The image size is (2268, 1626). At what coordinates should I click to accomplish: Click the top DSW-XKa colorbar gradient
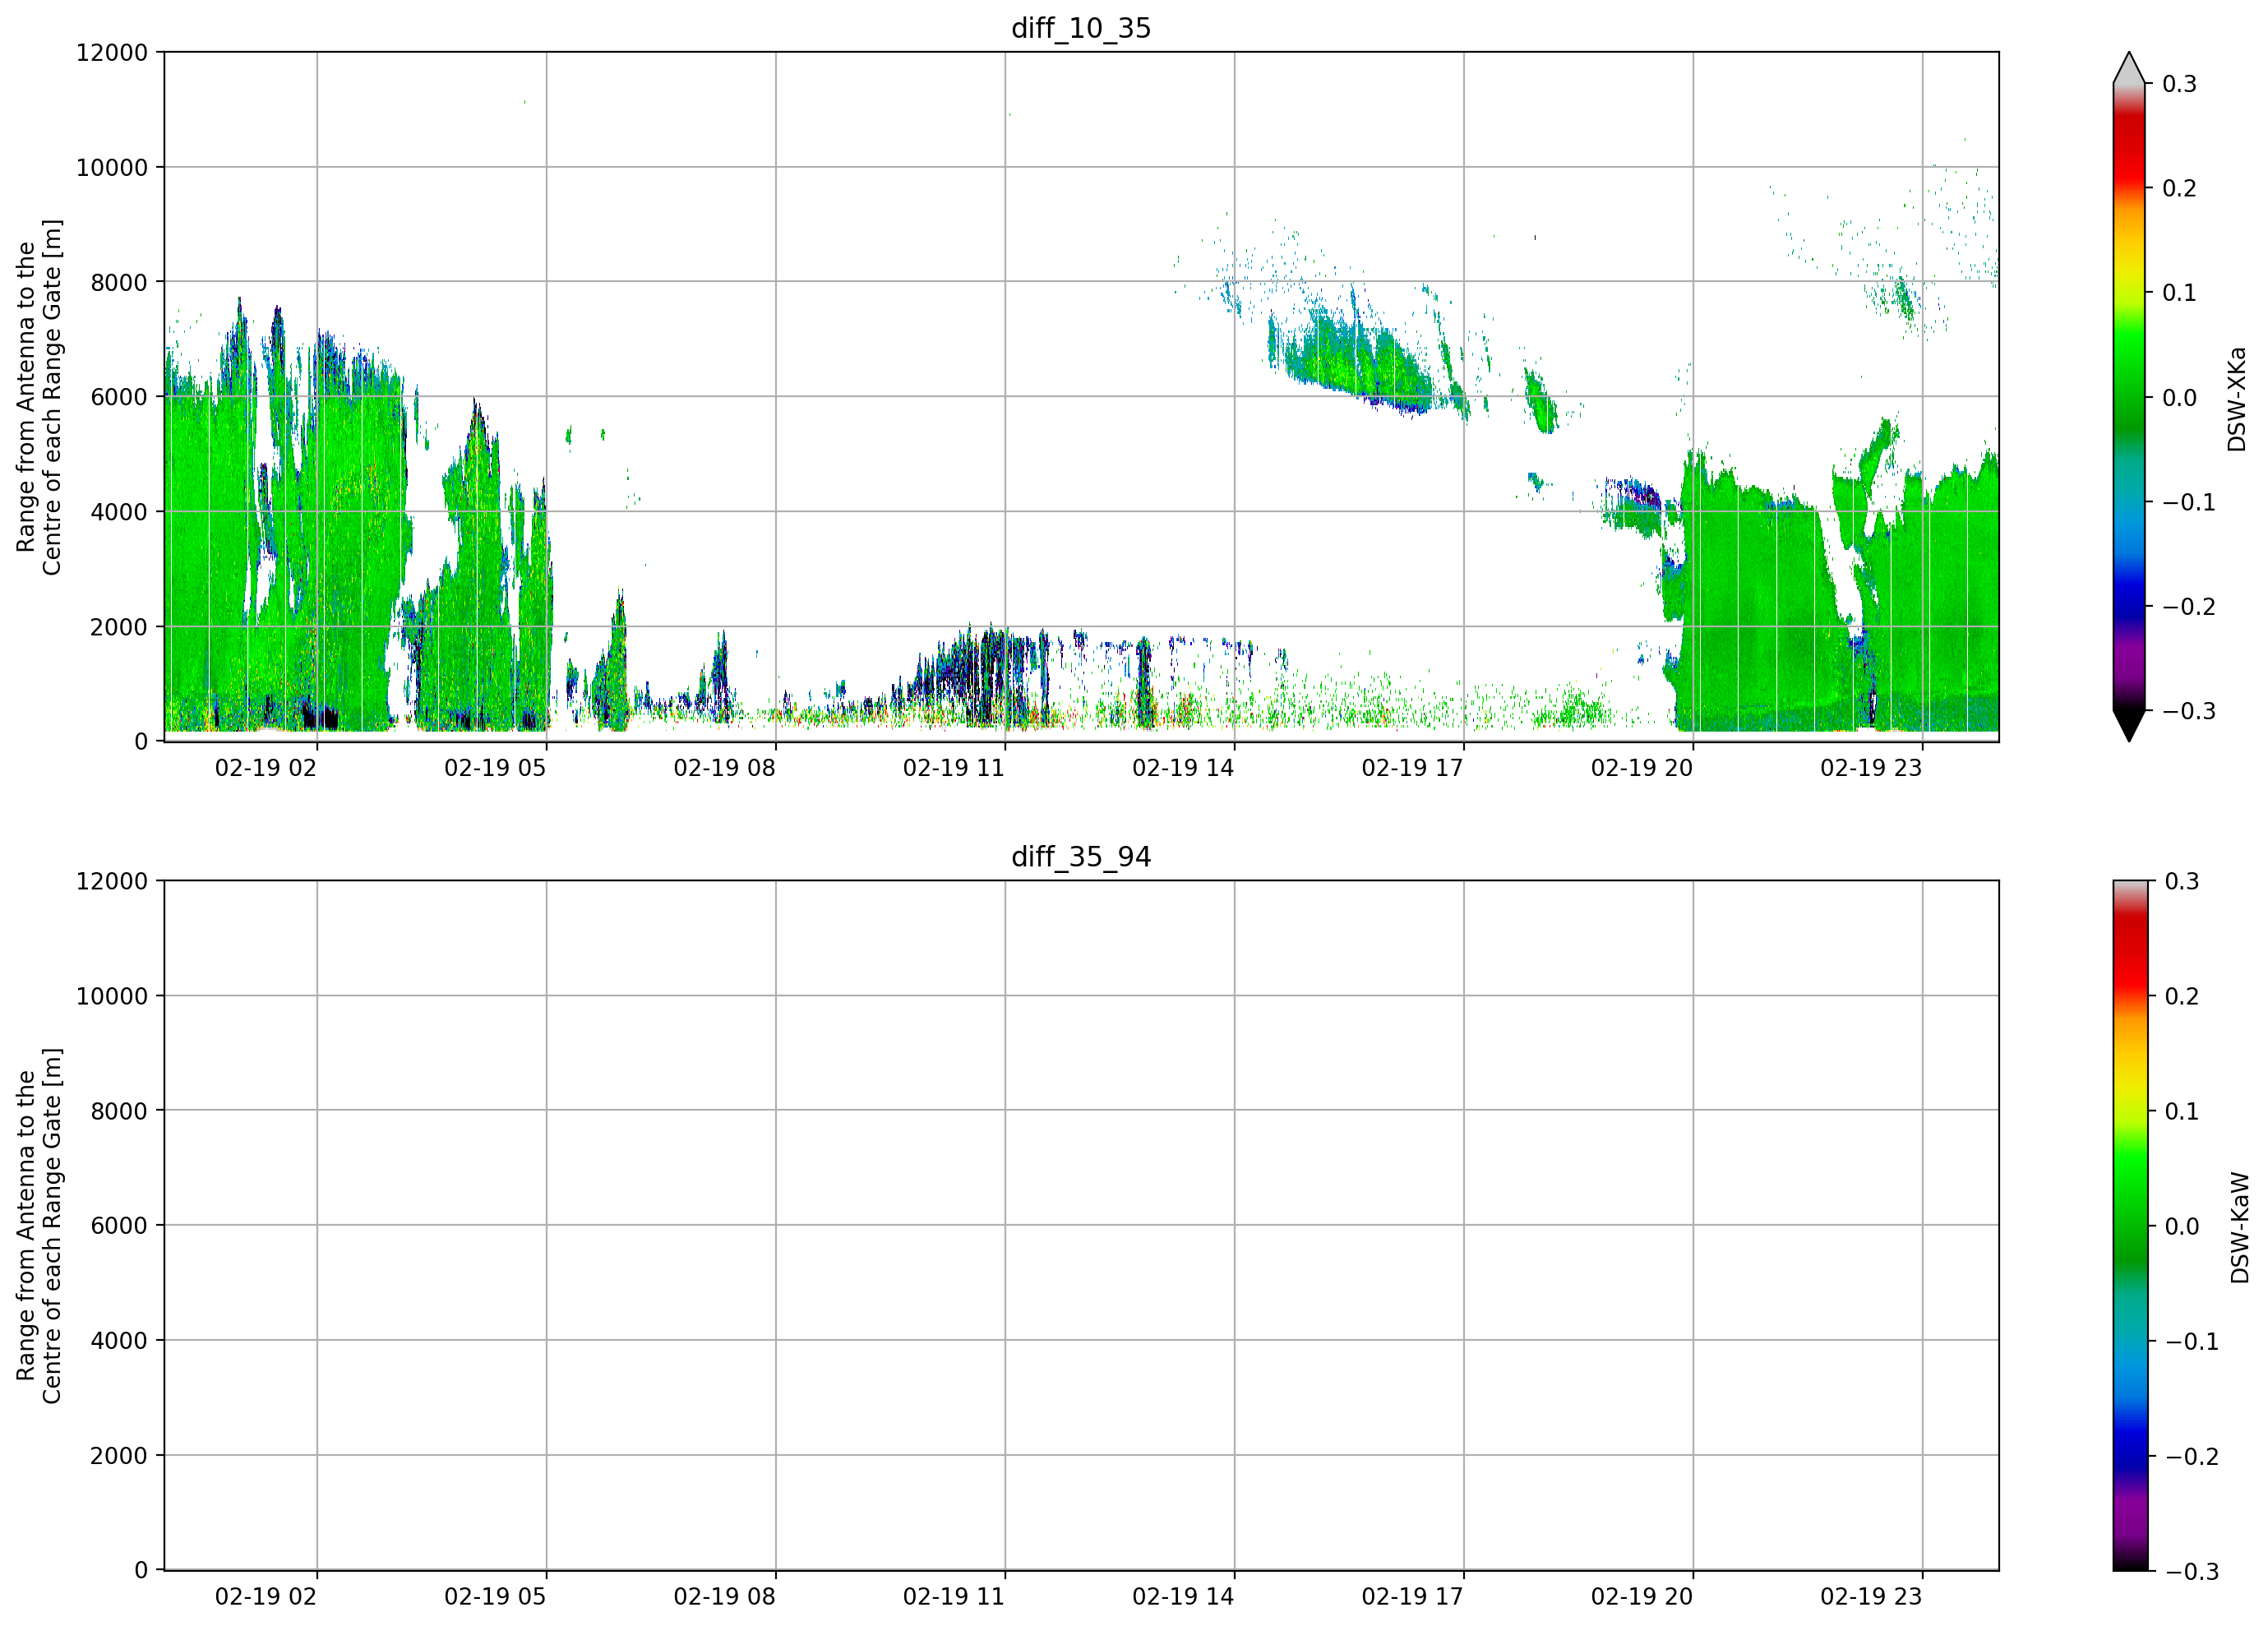click(x=2129, y=397)
